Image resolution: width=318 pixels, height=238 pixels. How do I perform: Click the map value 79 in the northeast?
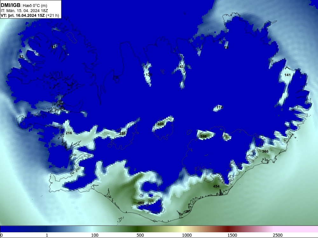click(x=226, y=48)
